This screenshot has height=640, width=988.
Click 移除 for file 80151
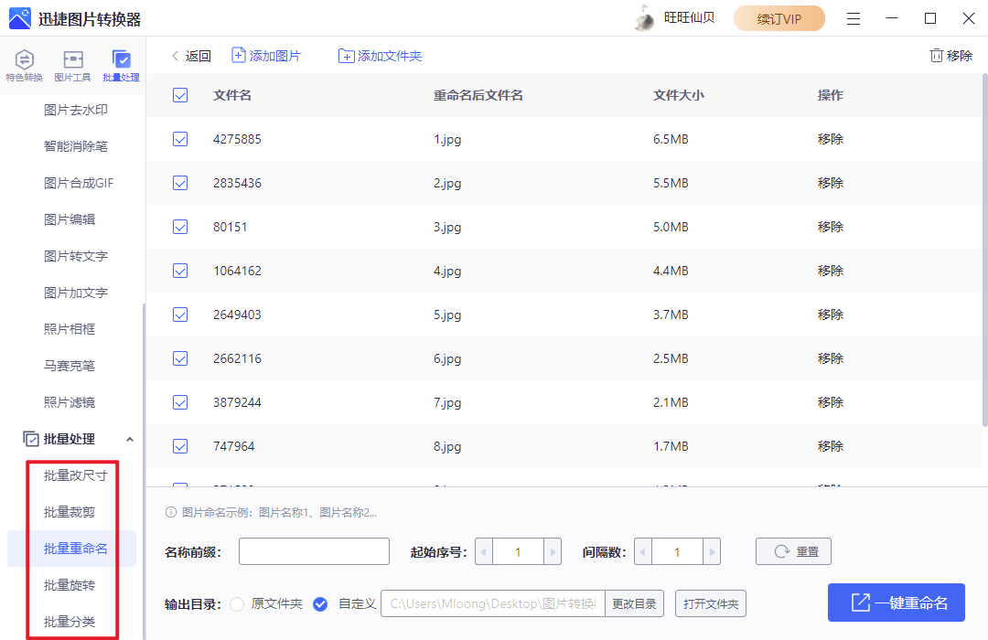click(x=830, y=227)
